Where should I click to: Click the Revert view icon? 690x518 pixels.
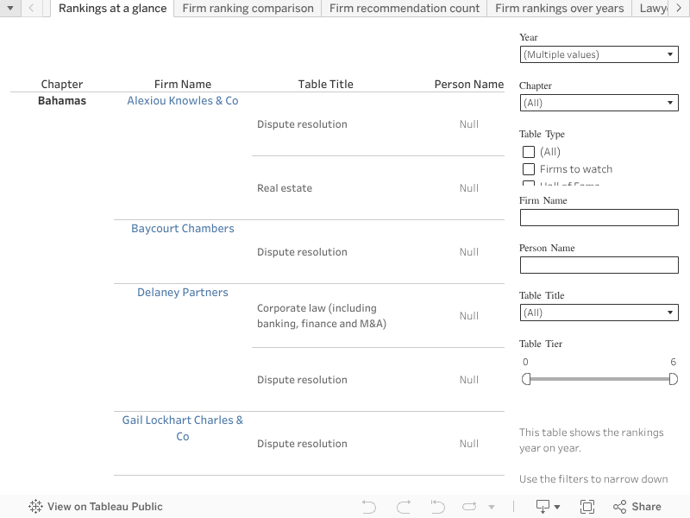point(437,507)
